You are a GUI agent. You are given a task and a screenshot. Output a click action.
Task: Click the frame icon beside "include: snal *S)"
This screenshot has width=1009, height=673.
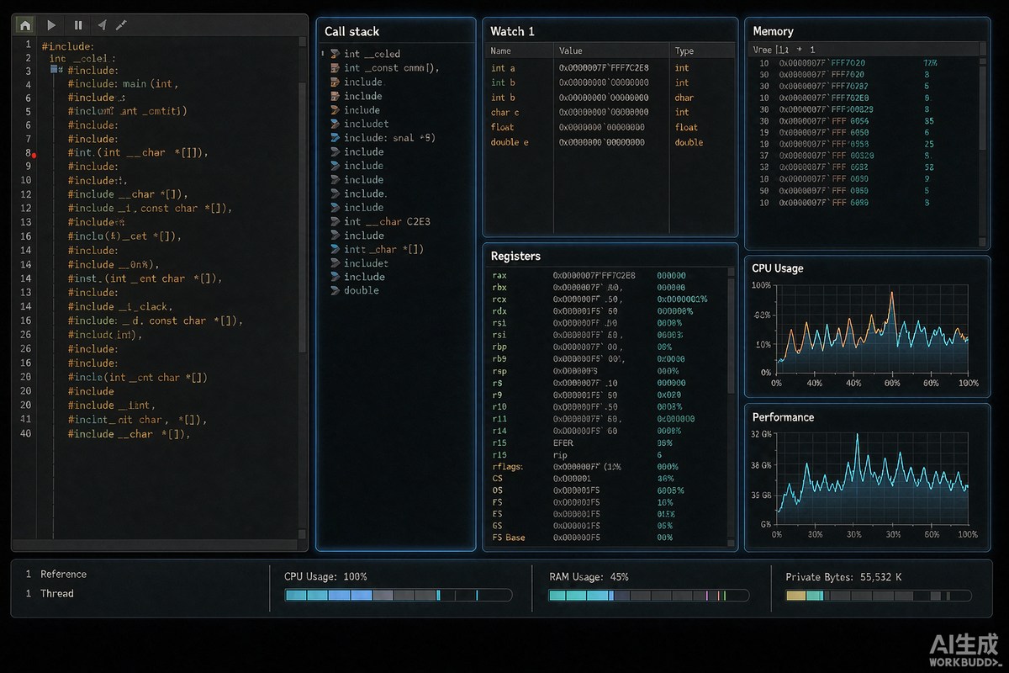[335, 137]
